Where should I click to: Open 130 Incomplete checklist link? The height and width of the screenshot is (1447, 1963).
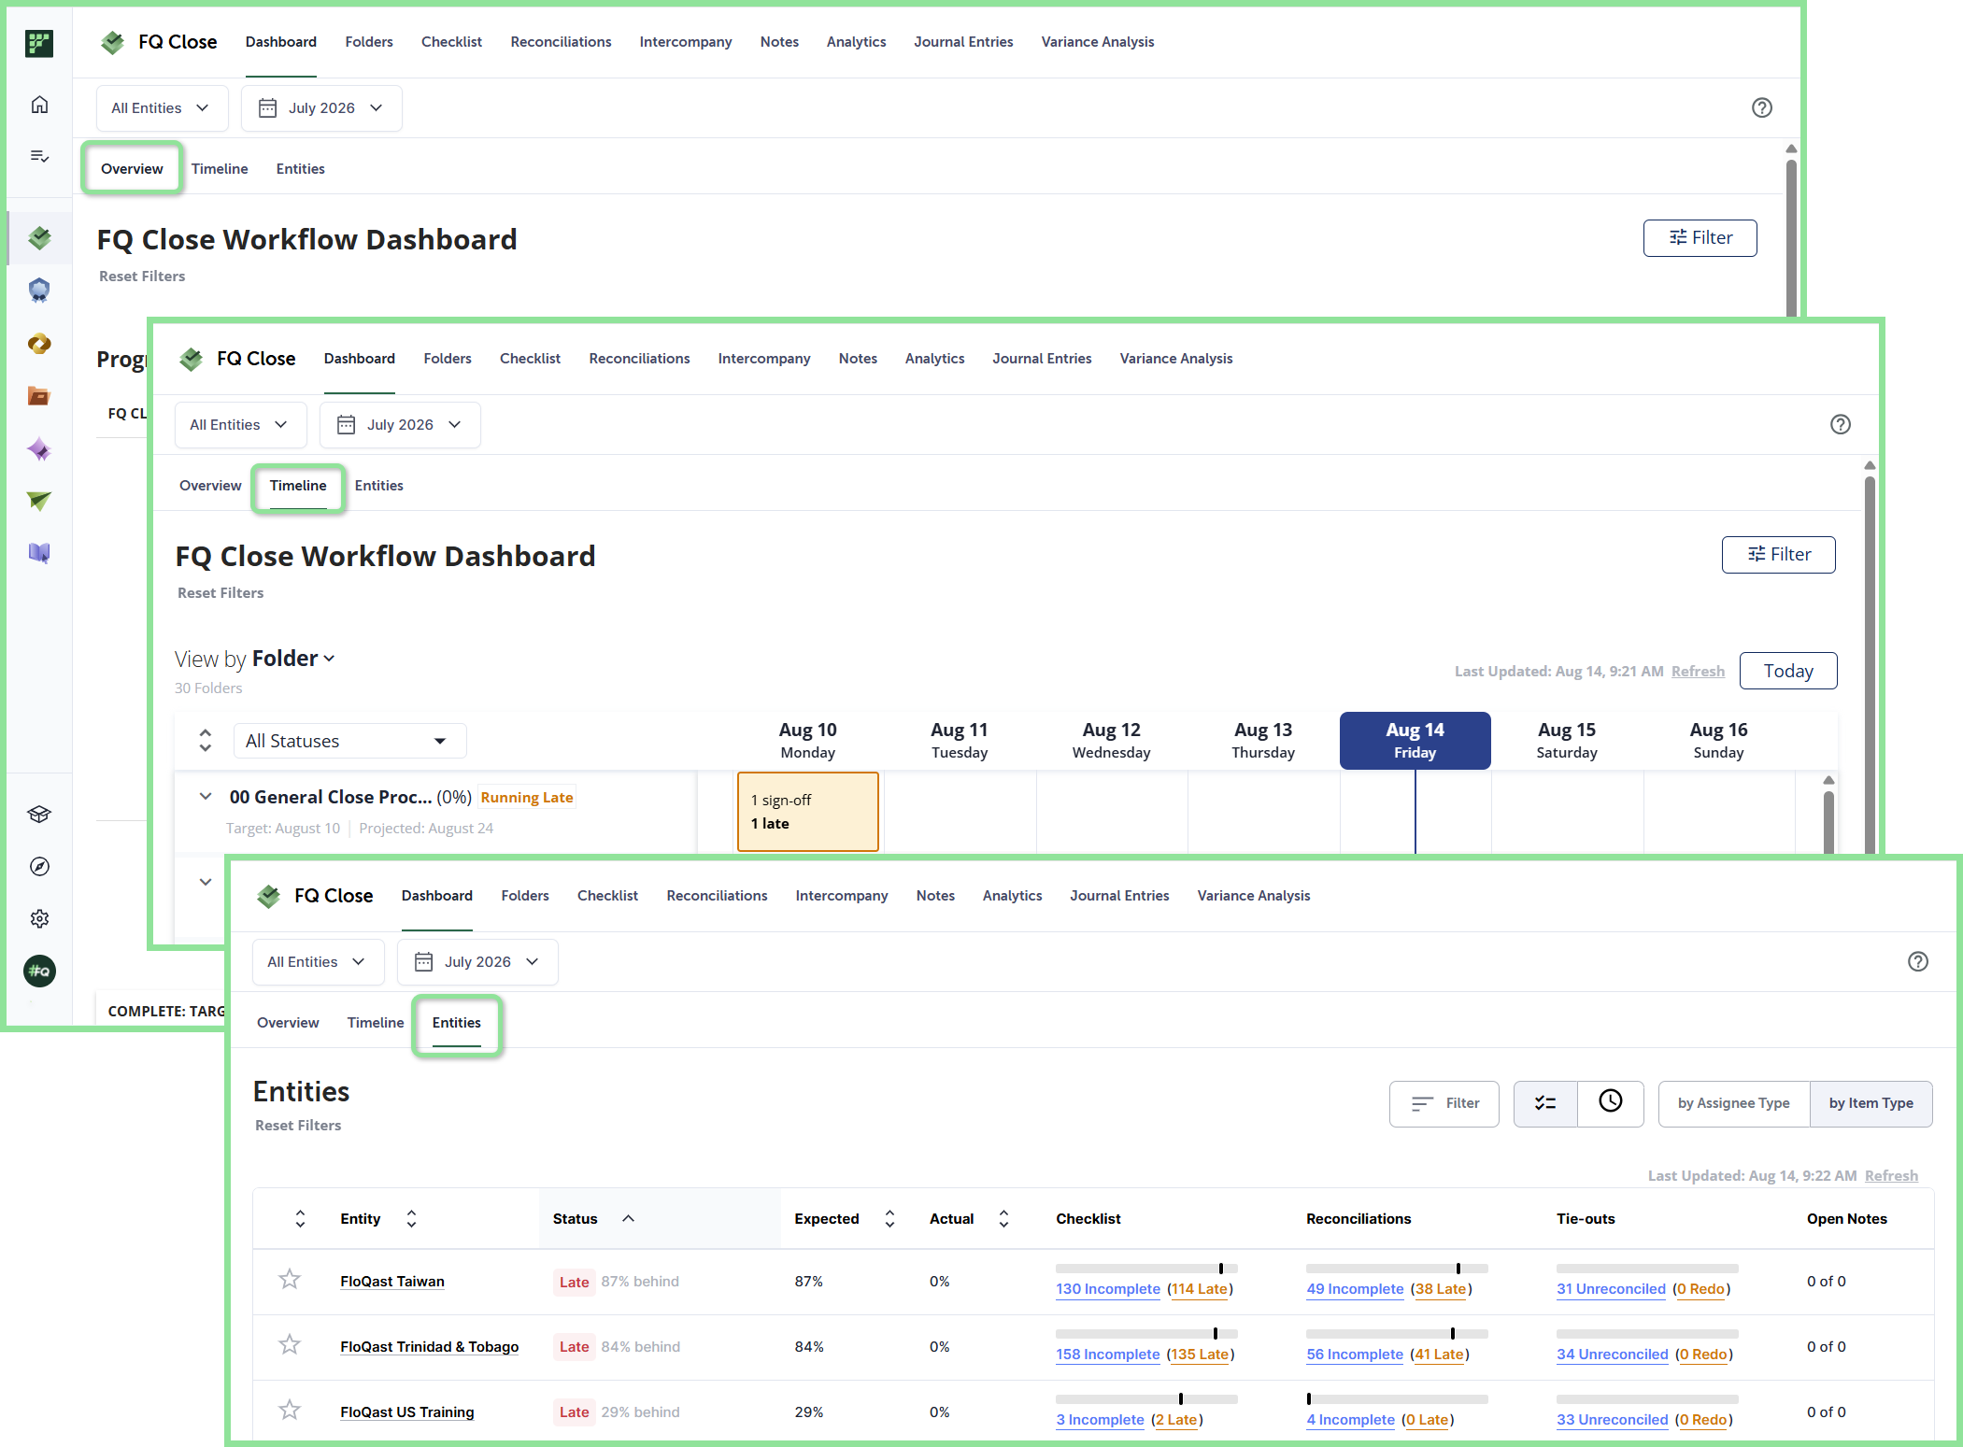click(1108, 1289)
